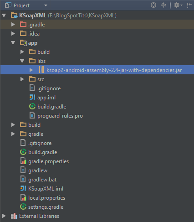Click the gradle.properties file icon
This screenshot has width=194, height=222.
pos(23,161)
